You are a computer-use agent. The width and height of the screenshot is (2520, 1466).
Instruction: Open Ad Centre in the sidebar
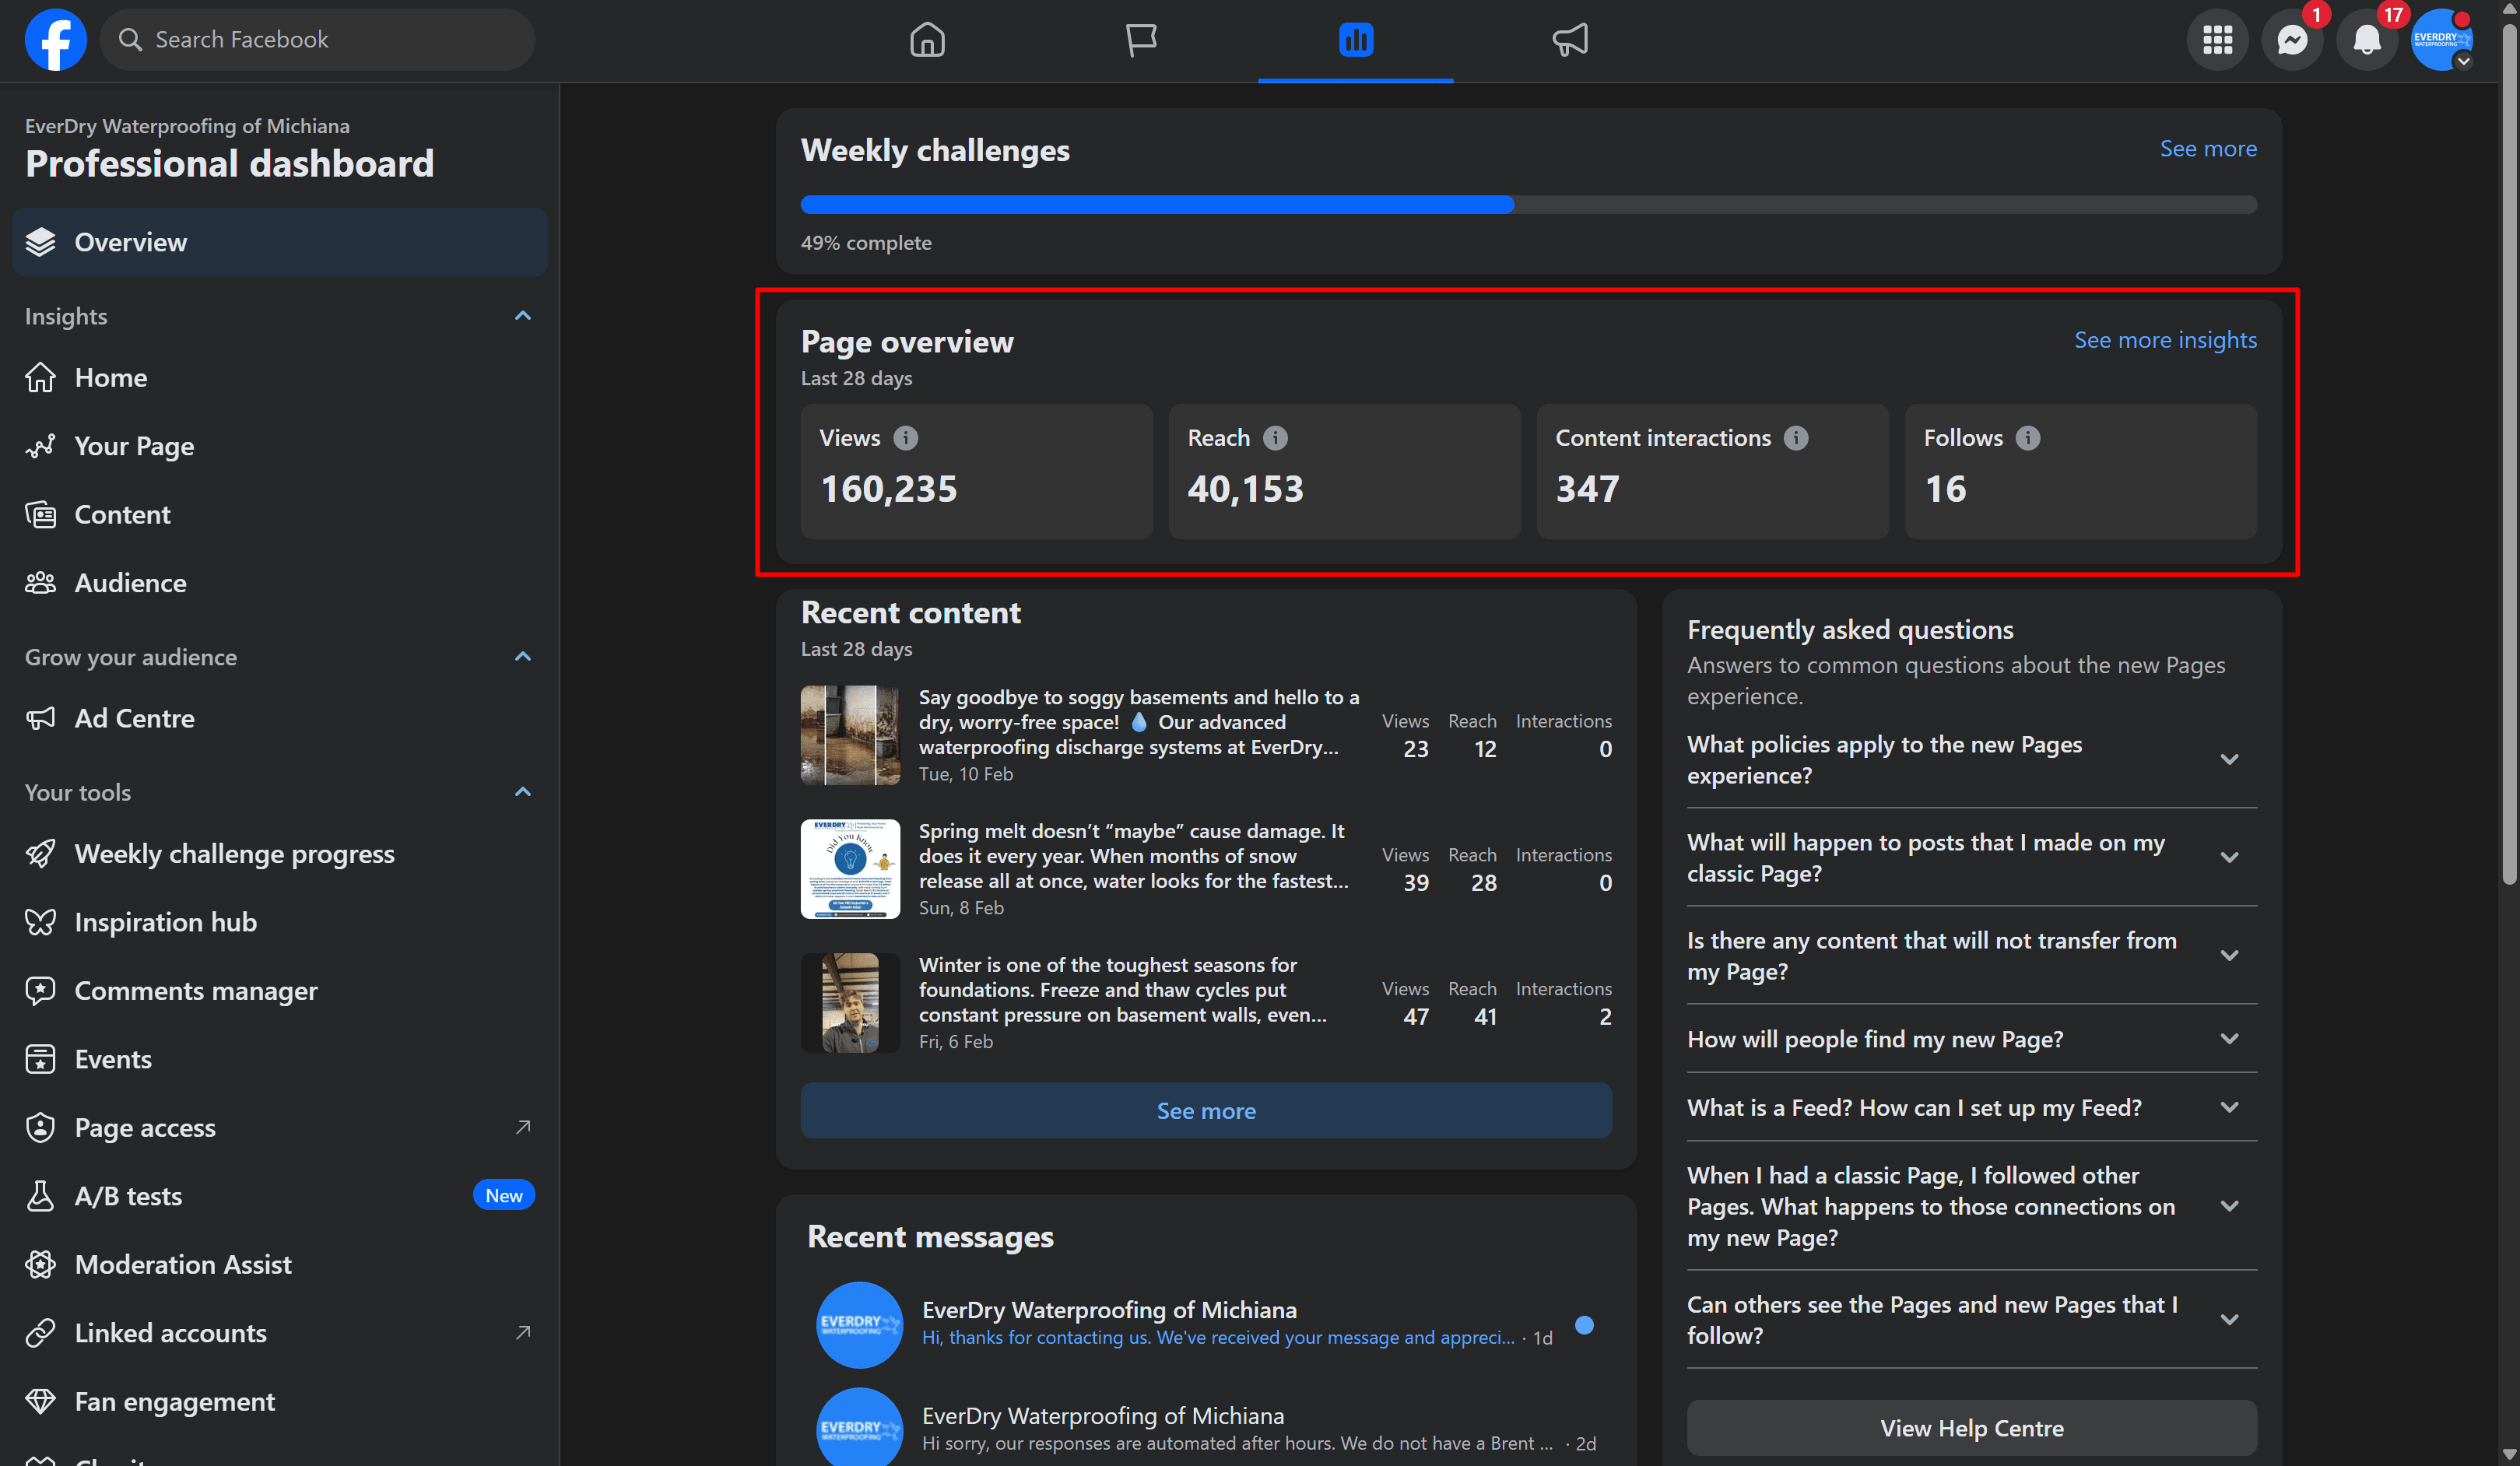point(280,718)
